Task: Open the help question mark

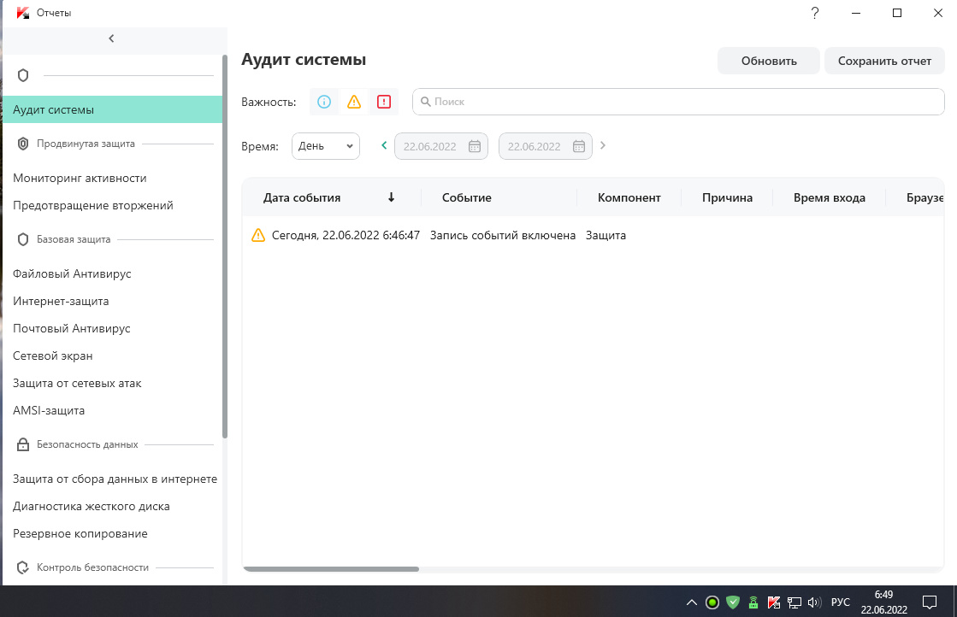Action: click(815, 13)
